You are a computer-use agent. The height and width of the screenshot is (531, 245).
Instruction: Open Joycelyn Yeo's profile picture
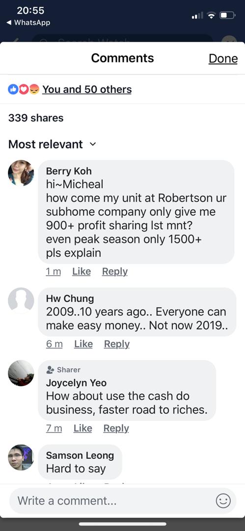21,373
